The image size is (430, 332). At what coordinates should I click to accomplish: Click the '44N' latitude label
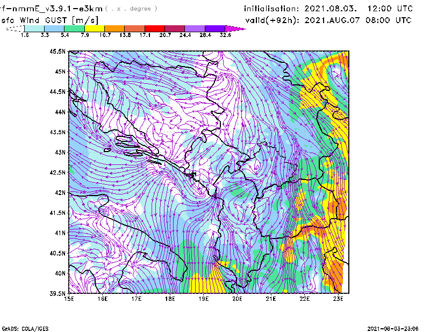[60, 112]
